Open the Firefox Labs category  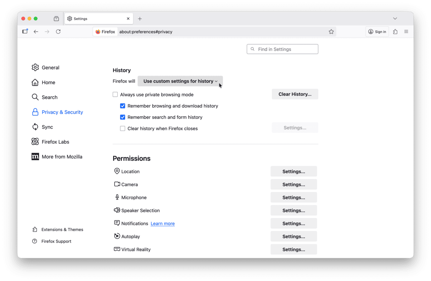55,142
